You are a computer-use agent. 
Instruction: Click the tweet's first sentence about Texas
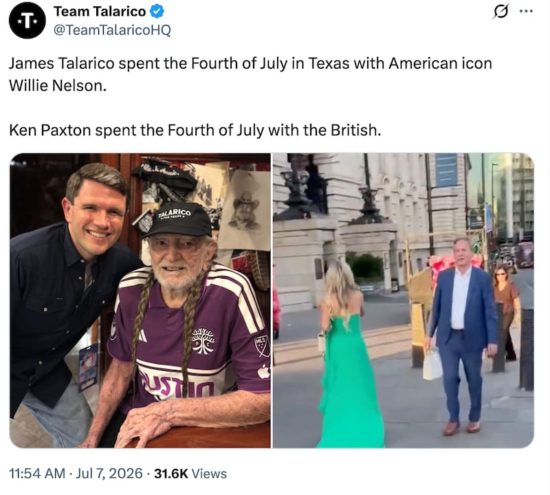[x=250, y=74]
